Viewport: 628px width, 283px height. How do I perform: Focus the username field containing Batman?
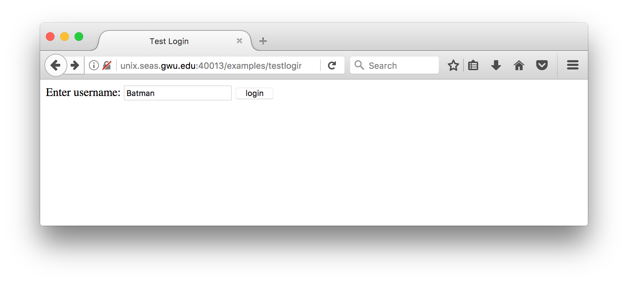[x=177, y=93]
